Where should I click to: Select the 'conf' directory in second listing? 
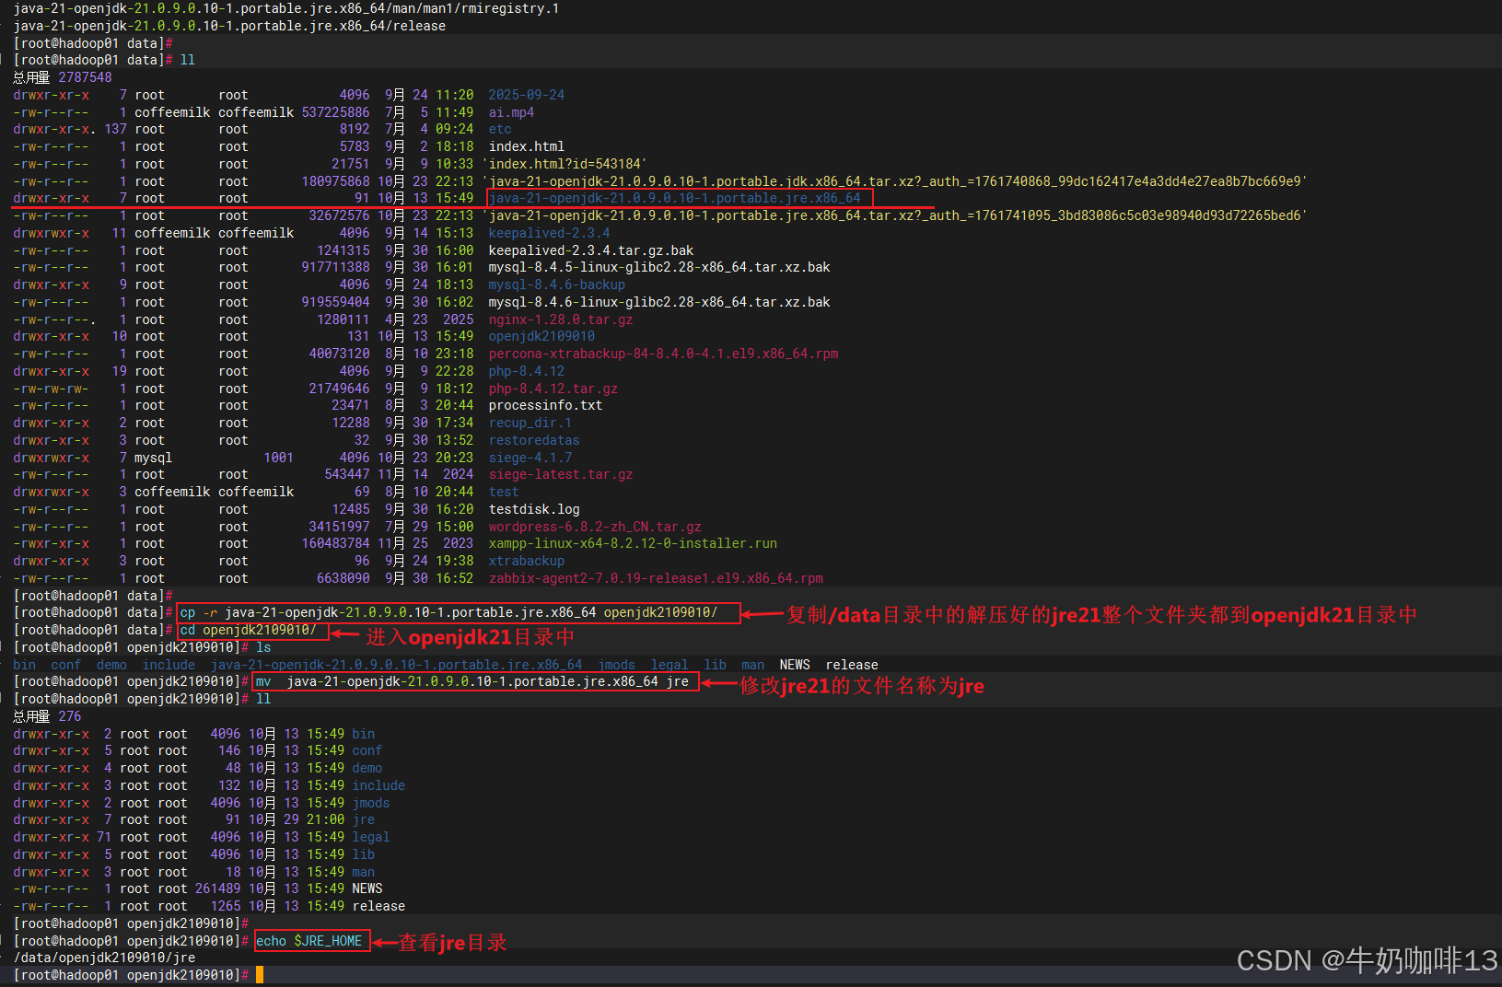tap(367, 750)
